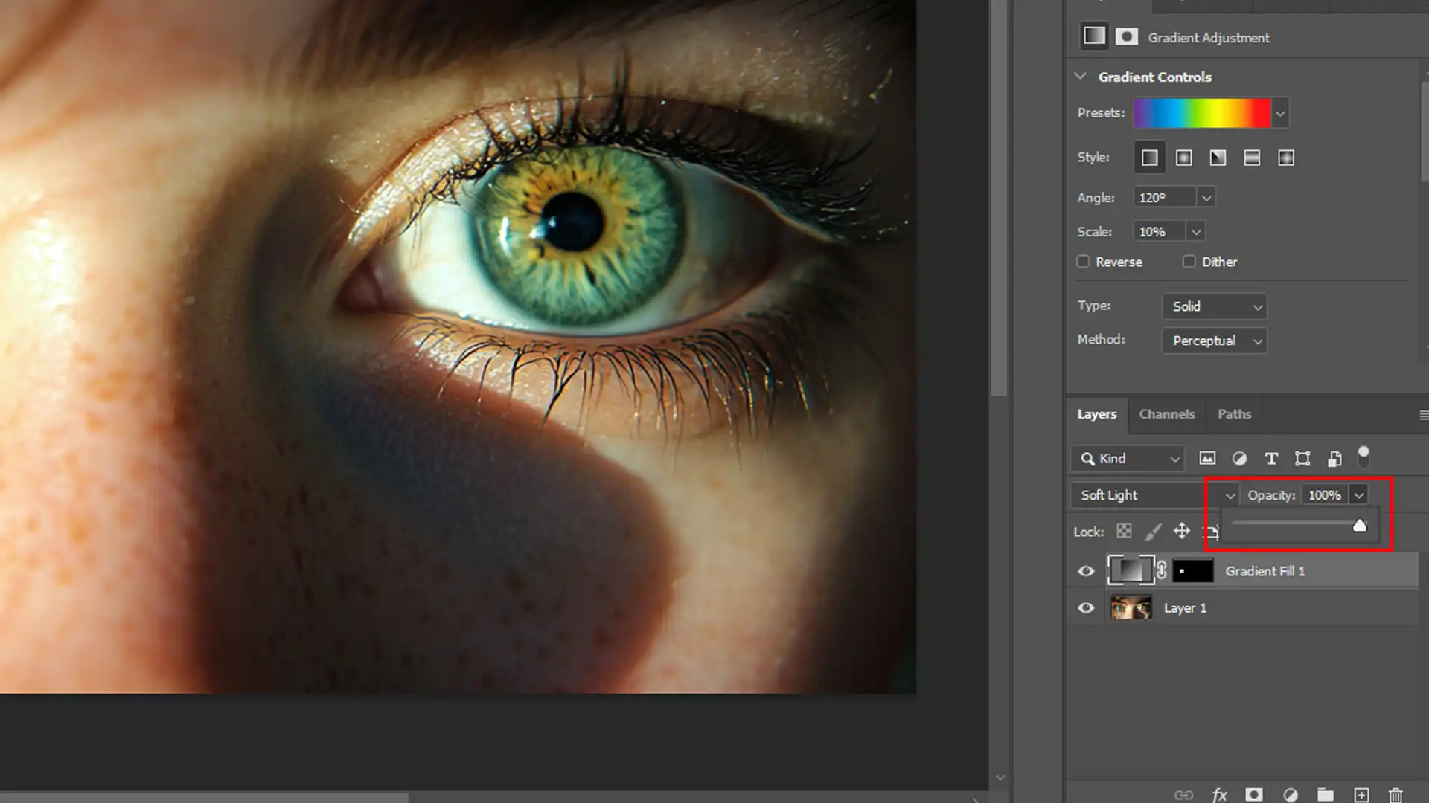Hide the Layer 1 layer

1086,608
